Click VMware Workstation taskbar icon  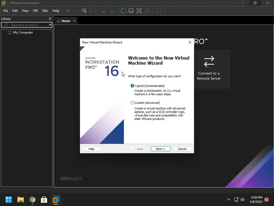click(x=56, y=200)
